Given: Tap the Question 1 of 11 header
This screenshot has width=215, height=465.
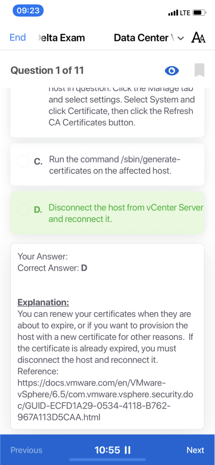Looking at the screenshot, I should coord(47,71).
